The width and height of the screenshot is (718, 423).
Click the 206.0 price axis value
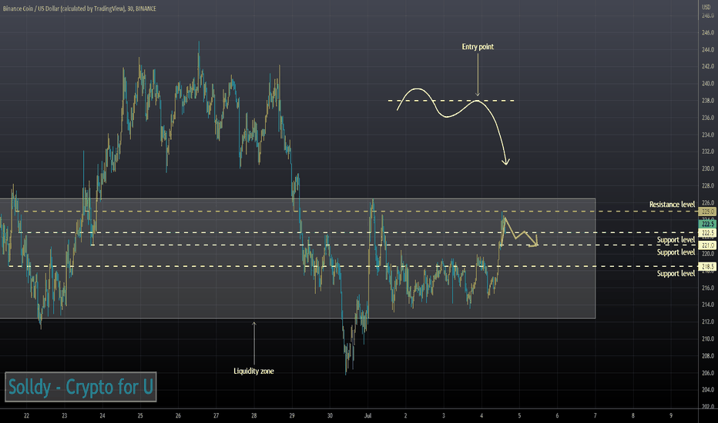(708, 373)
